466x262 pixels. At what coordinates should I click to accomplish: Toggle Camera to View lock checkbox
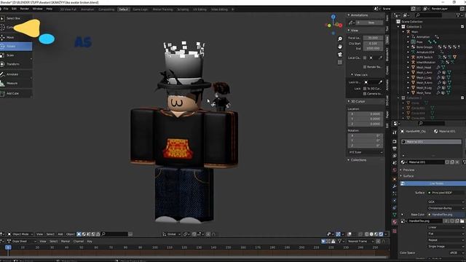[x=365, y=94]
